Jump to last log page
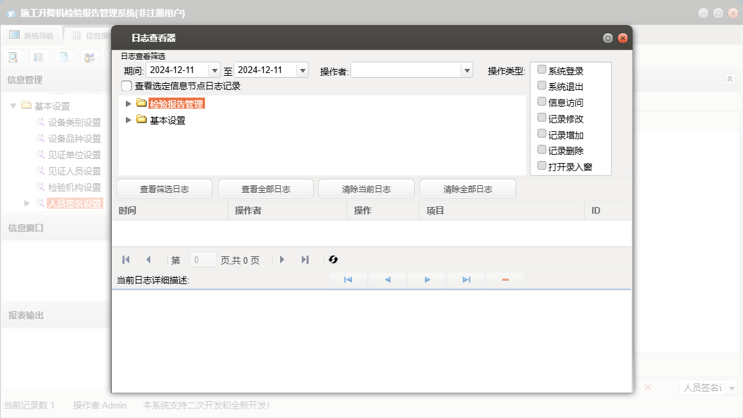This screenshot has width=743, height=418. click(x=305, y=260)
